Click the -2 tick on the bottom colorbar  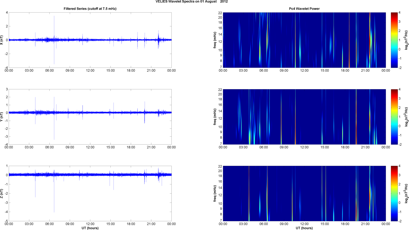(400, 221)
